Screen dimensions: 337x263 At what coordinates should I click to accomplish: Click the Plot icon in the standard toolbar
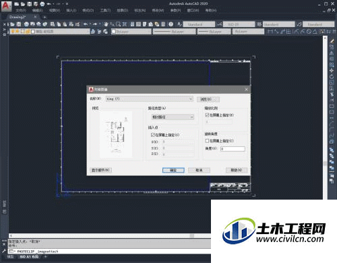point(26,24)
